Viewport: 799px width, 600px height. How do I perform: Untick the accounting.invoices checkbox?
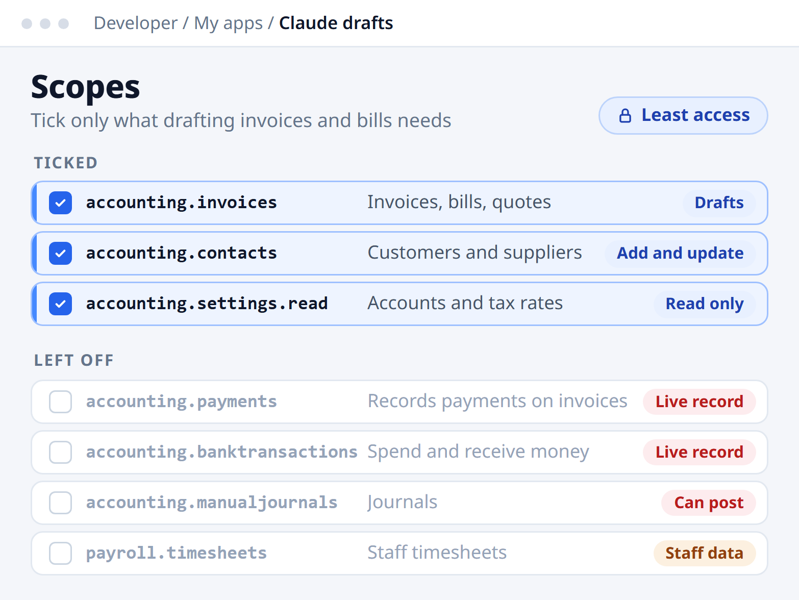[60, 203]
